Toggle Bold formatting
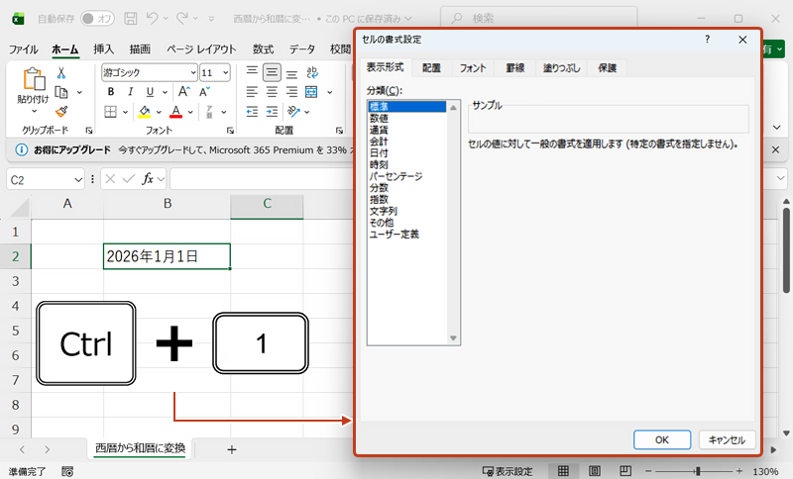793x479 pixels. point(111,92)
